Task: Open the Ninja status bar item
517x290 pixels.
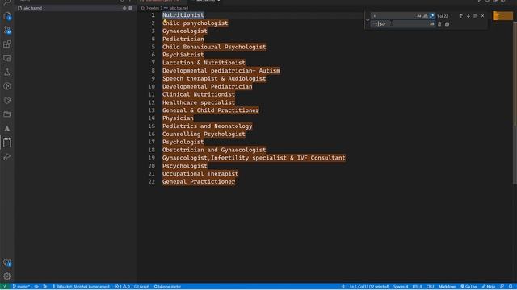Action: coord(489,287)
